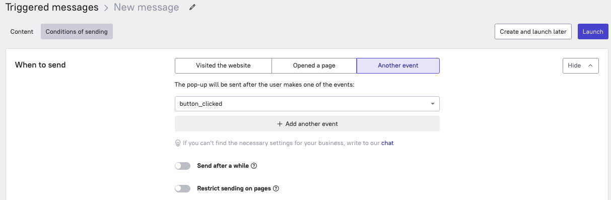Open help icon for Send after a while

coord(254,166)
